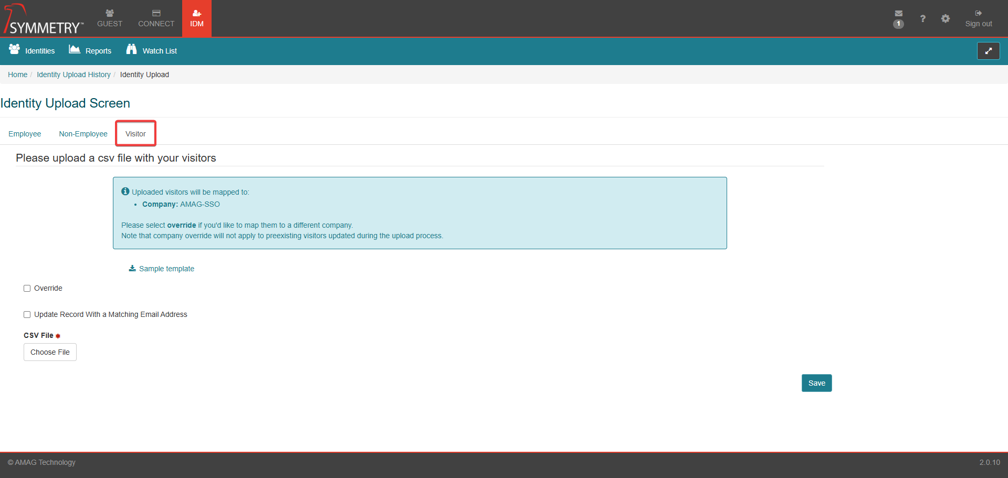Viewport: 1008px width, 478px height.
Task: Enable the Override checkbox
Action: point(27,289)
